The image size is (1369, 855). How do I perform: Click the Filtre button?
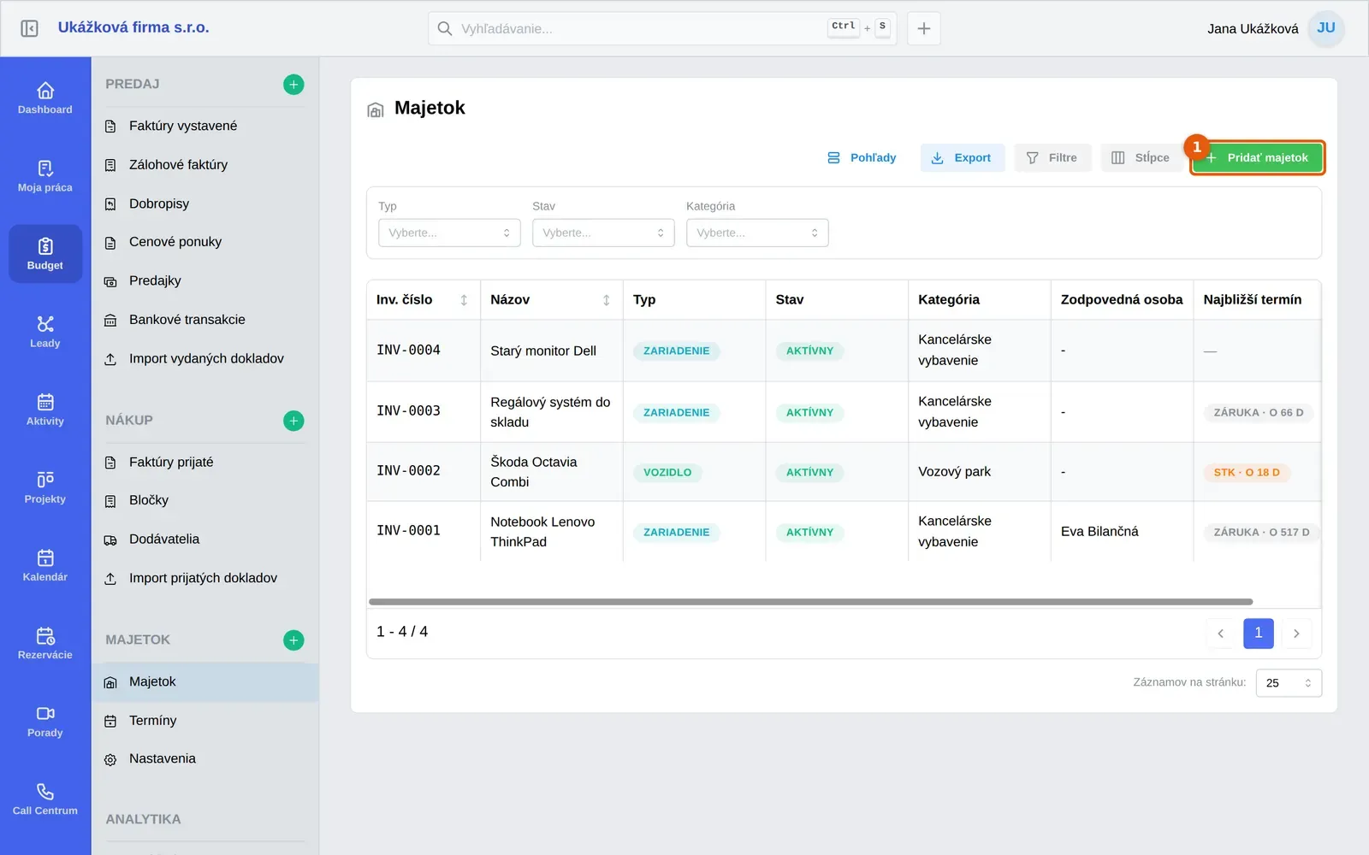coord(1052,158)
